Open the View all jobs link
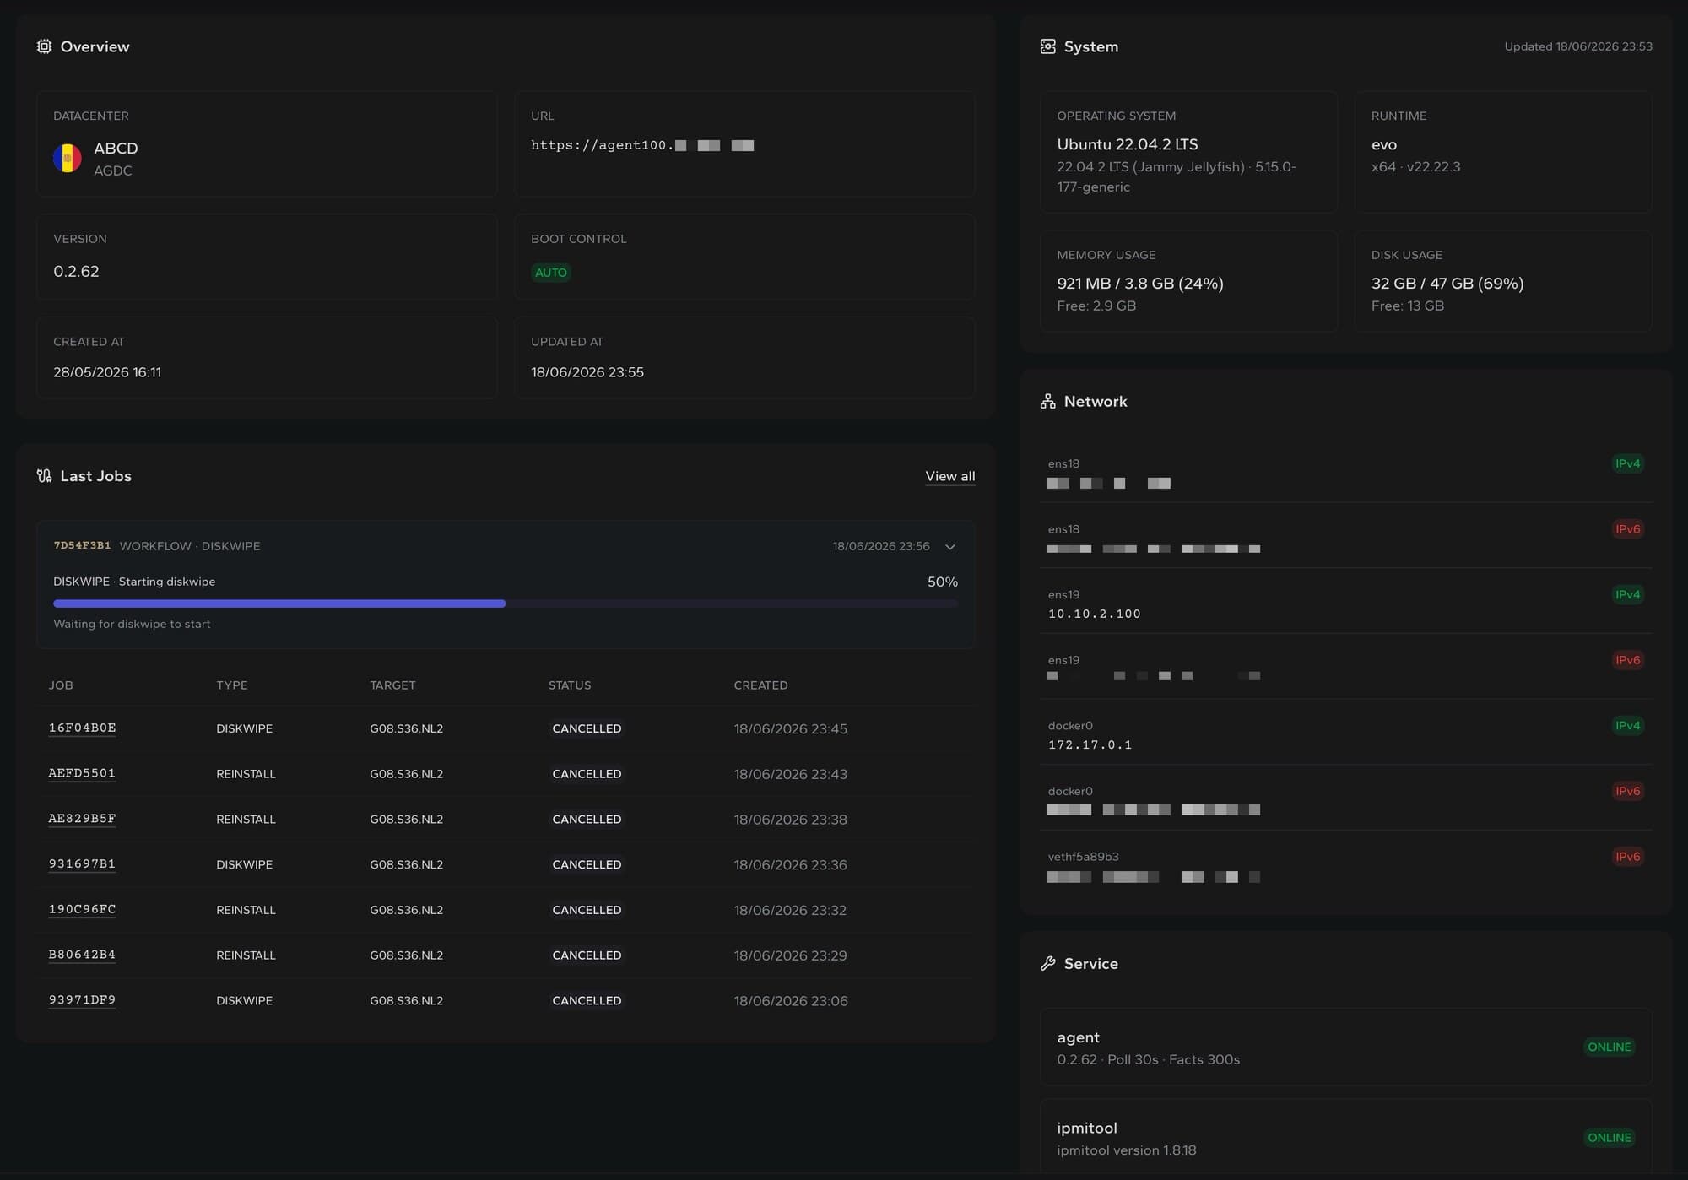The width and height of the screenshot is (1688, 1180). (x=950, y=476)
